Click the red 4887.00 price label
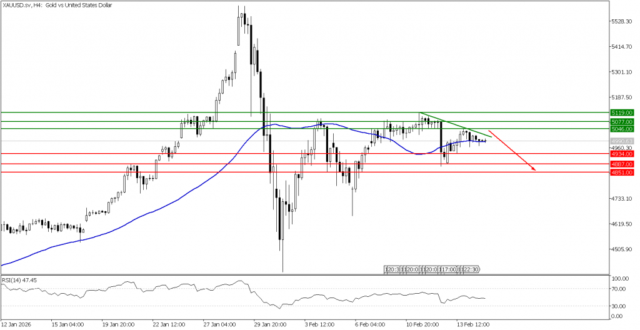640x330 pixels. (624, 164)
